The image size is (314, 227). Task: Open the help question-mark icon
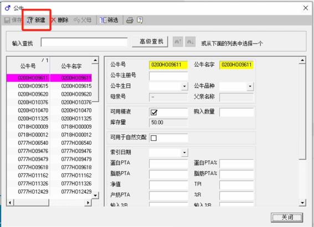point(140,20)
